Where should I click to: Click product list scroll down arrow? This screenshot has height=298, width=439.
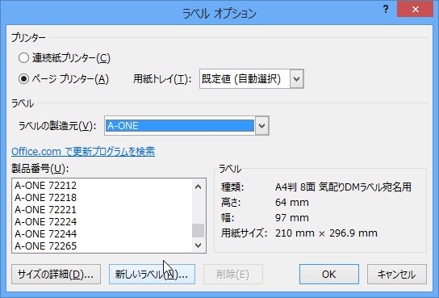pos(199,246)
